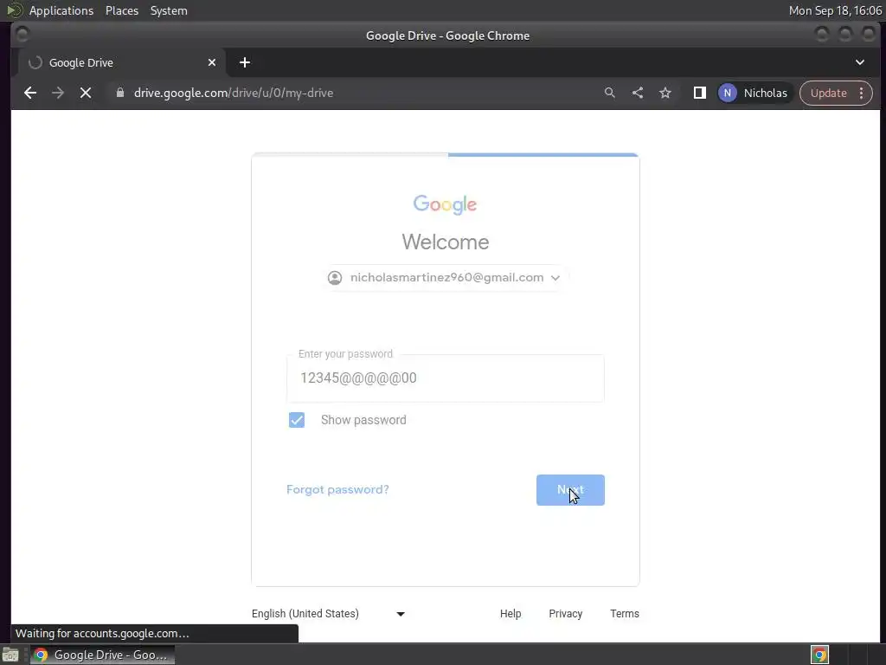Click the distro logo icon beside Applications

14,10
